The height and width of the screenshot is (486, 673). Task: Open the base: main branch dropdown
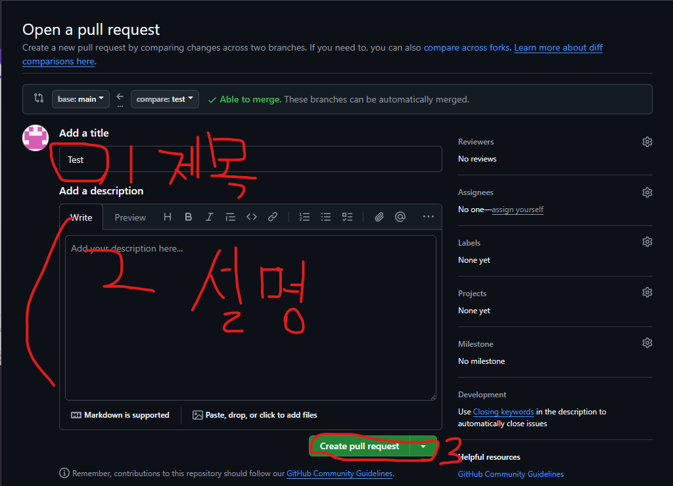(x=81, y=99)
